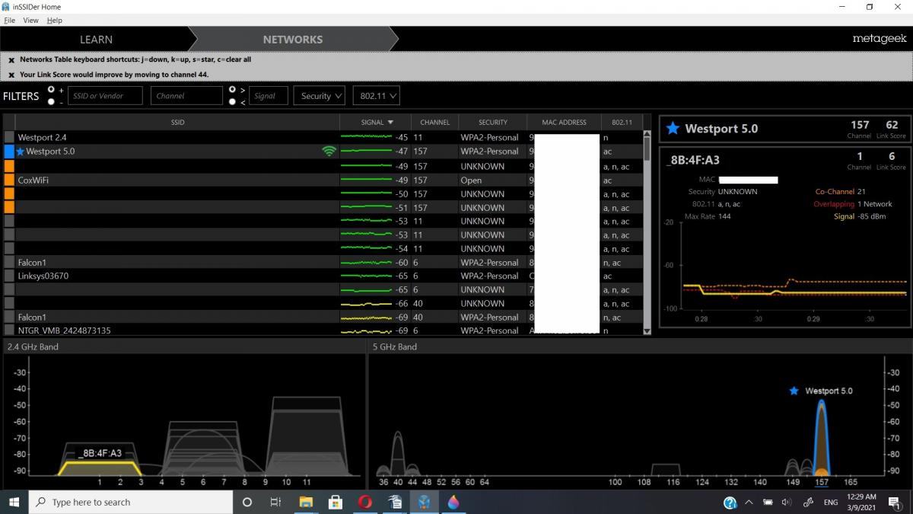This screenshot has width=913, height=514.
Task: Click the blue star in details header
Action: (673, 129)
